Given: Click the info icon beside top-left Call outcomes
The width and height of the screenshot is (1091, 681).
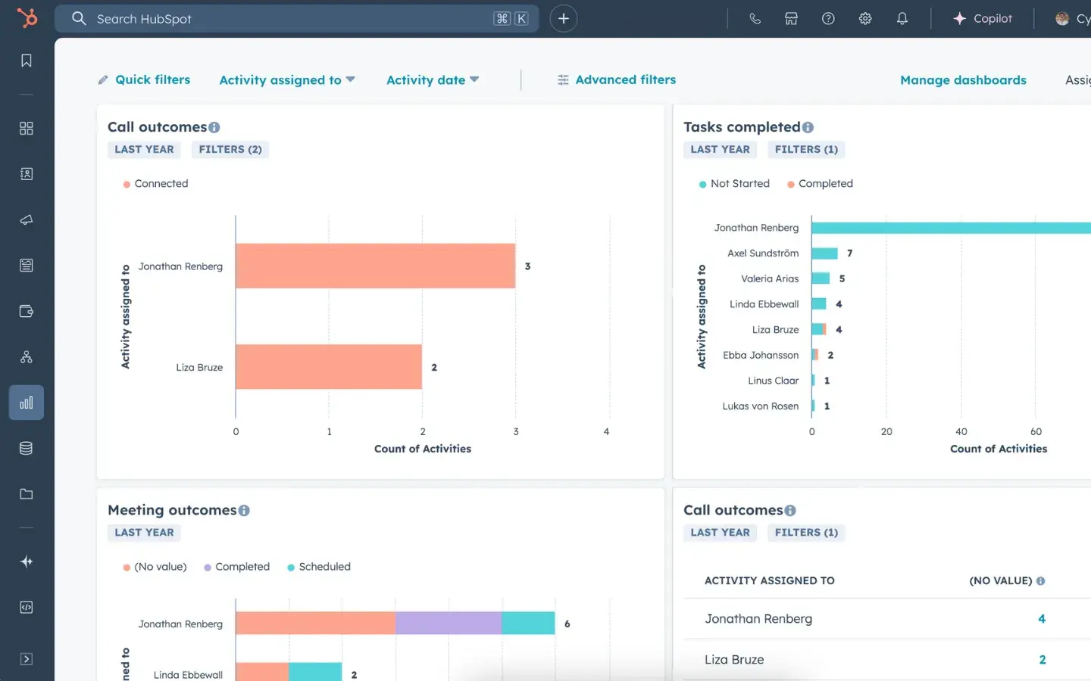Looking at the screenshot, I should [x=214, y=127].
